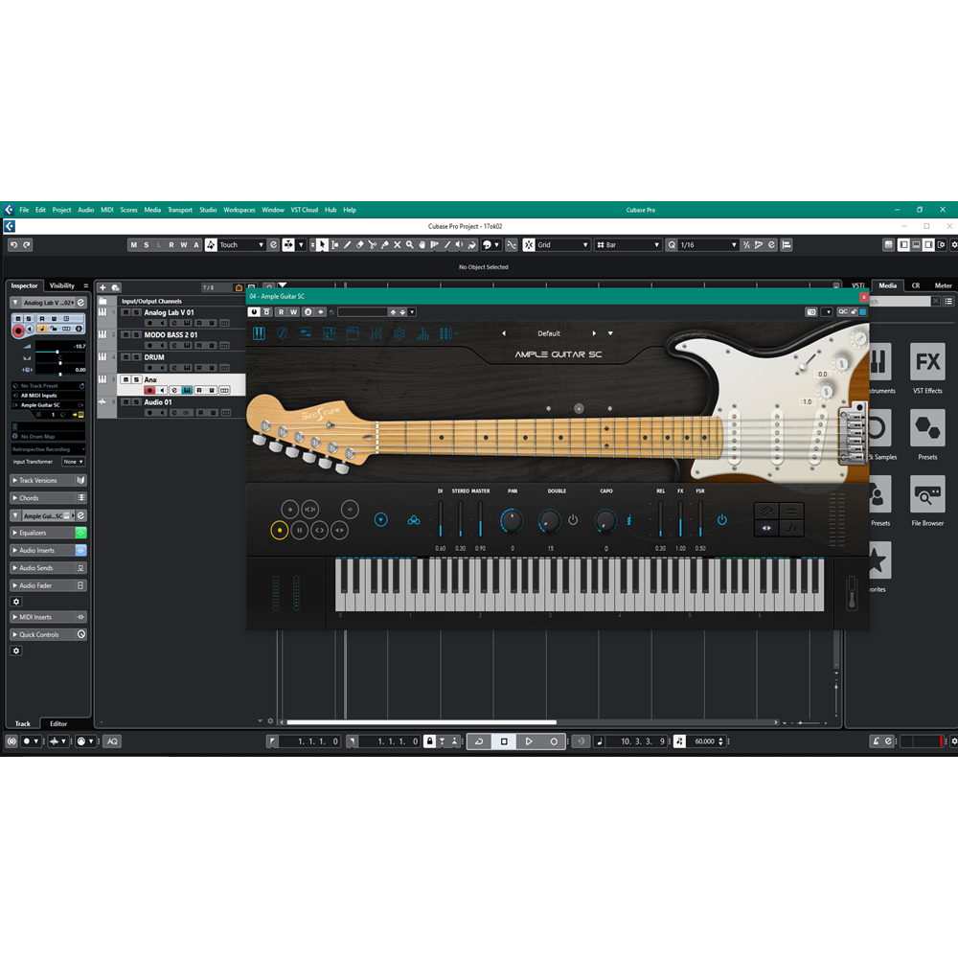This screenshot has width=958, height=958.
Task: Click the transport Record button
Action: [554, 741]
